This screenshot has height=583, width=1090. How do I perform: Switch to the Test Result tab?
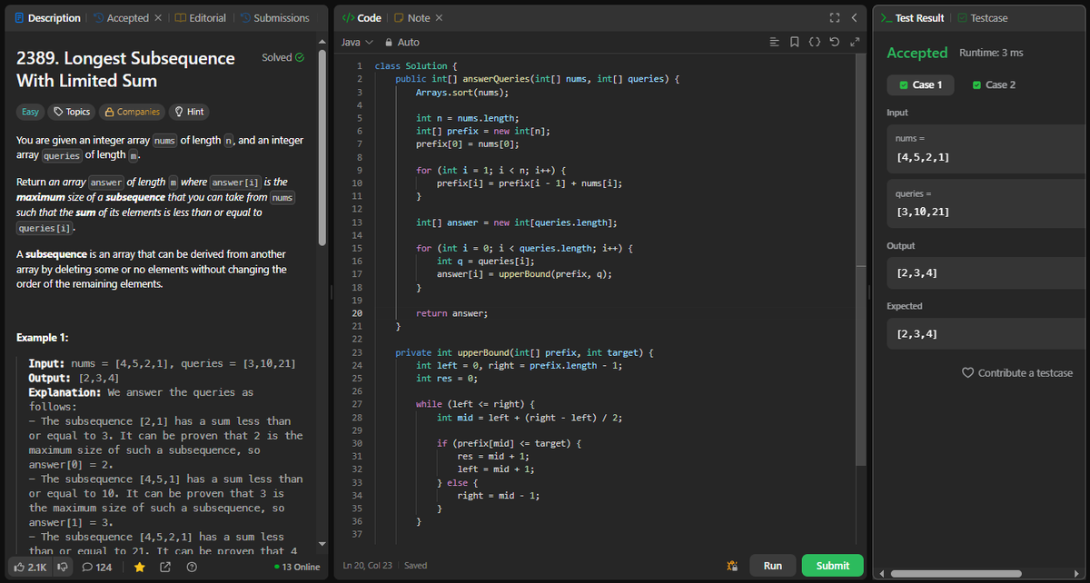pyautogui.click(x=913, y=18)
